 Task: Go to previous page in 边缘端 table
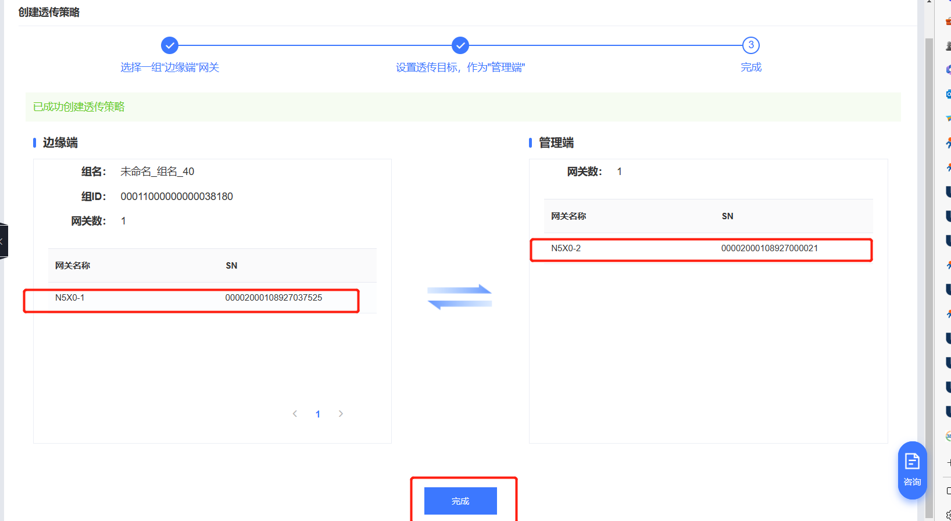coord(295,414)
